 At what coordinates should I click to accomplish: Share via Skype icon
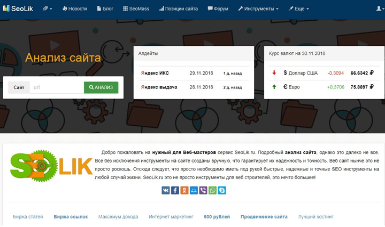click(222, 190)
